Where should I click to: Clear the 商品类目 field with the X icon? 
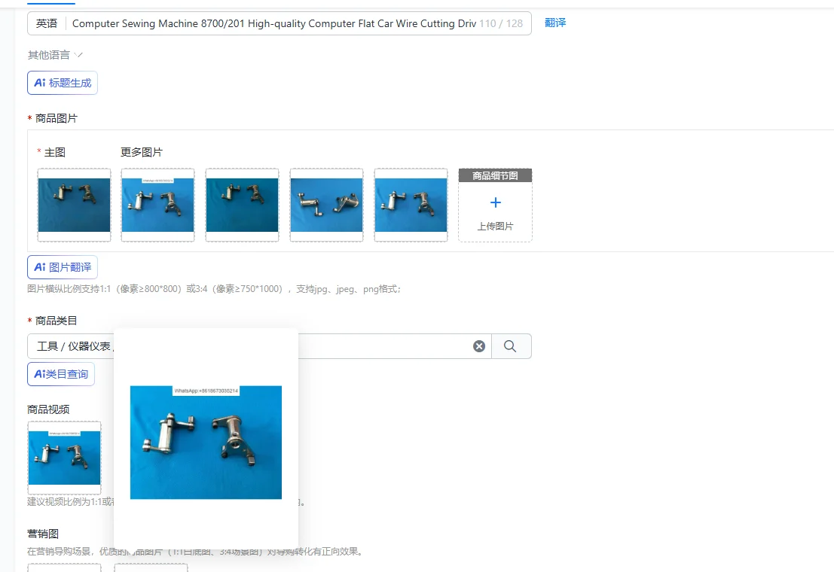(x=478, y=346)
